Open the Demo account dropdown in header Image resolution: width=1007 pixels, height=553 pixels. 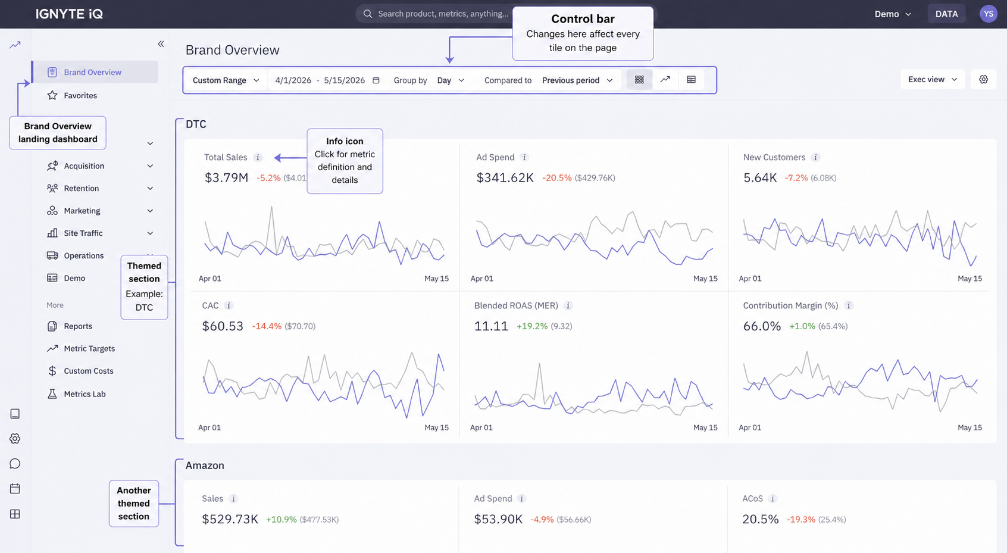point(893,14)
